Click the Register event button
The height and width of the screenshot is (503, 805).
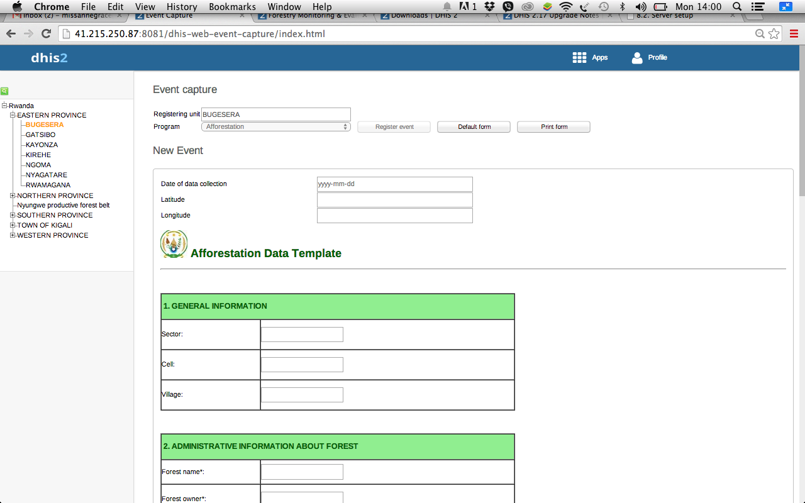coord(394,127)
